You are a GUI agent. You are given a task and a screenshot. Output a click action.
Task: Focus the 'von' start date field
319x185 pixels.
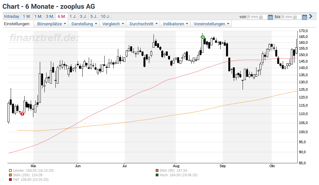pyautogui.click(x=257, y=17)
